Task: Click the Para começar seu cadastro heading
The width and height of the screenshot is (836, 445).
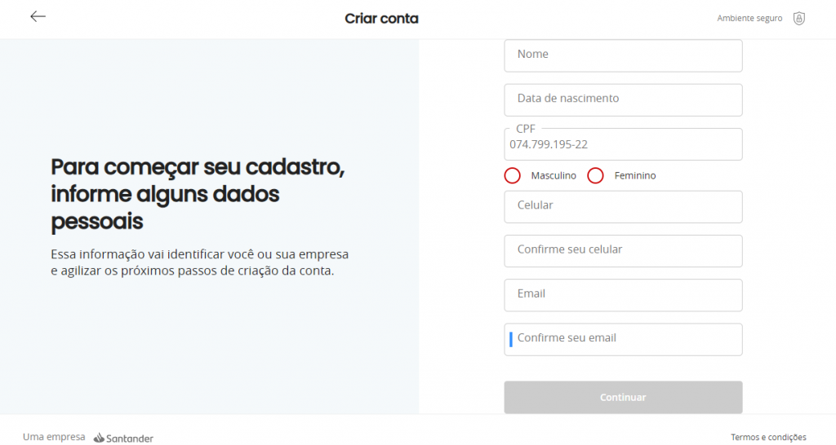Action: coord(198,193)
